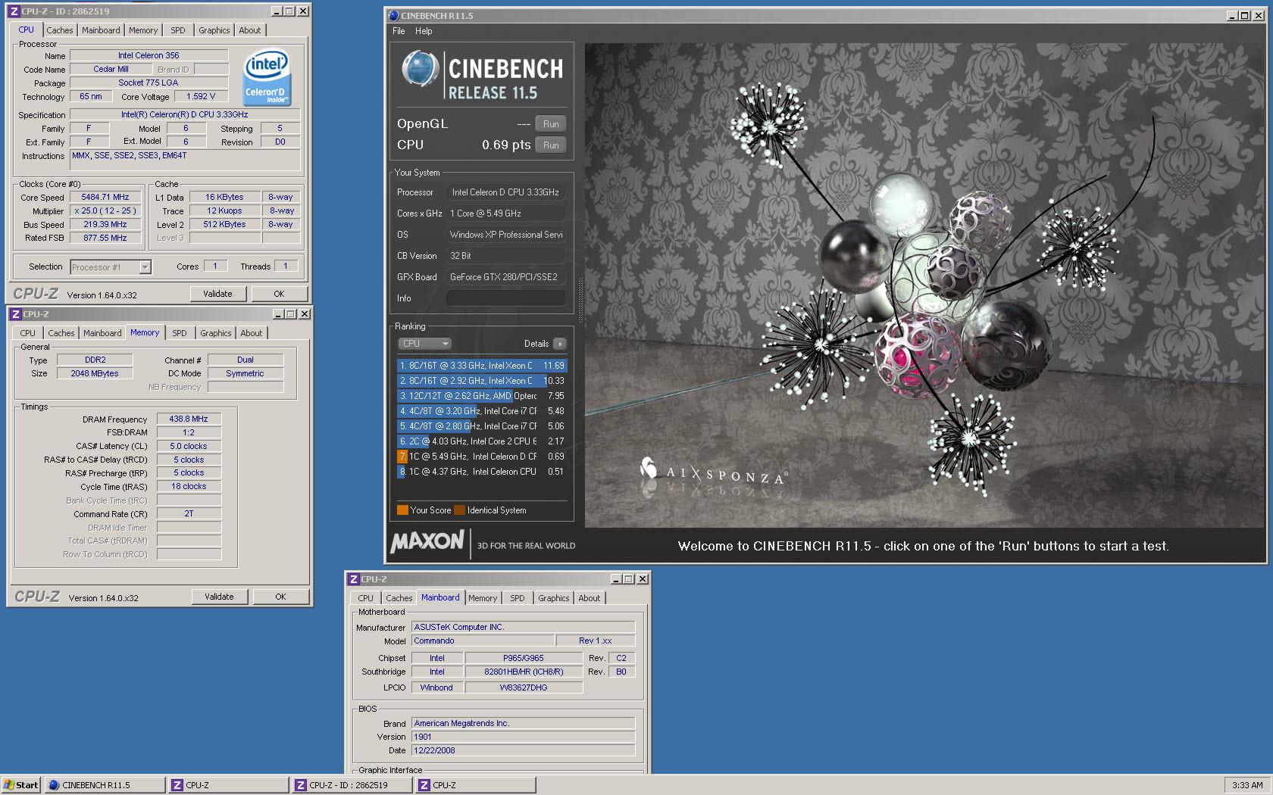Select ranking row 4 Core i7 5.48

pyautogui.click(x=482, y=411)
